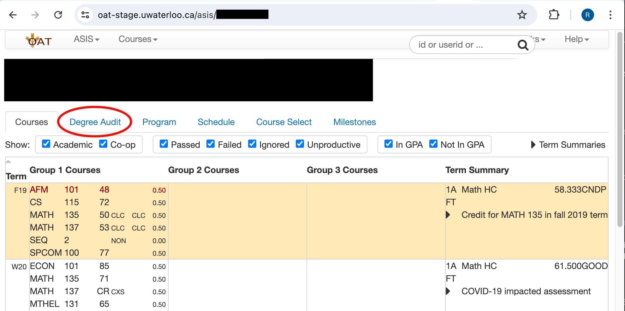This screenshot has width=625, height=311.
Task: Click the search magnifier icon
Action: coord(523,45)
